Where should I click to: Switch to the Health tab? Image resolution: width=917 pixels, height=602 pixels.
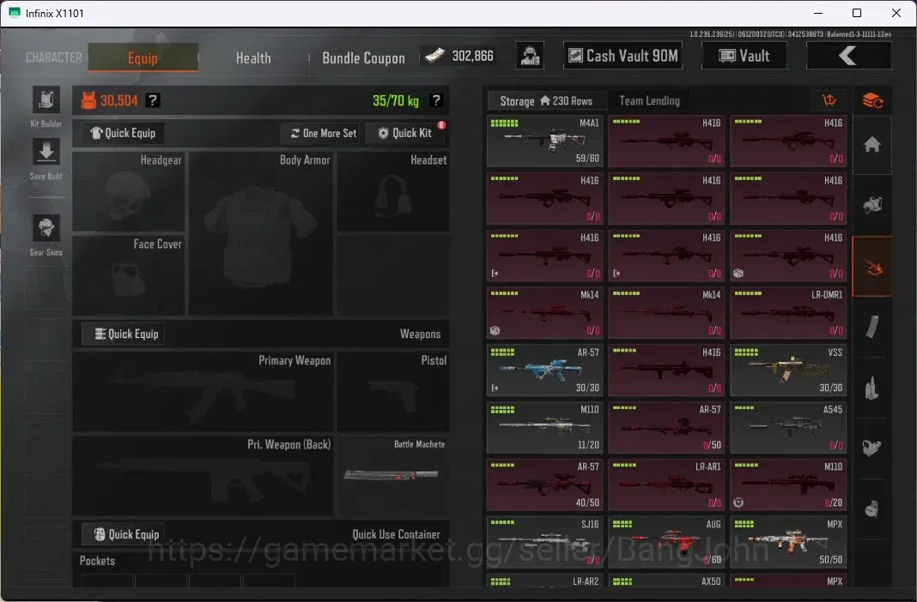click(x=253, y=57)
